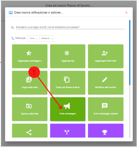Select the duplicate-pages Copia nel flusso icon
The image size is (137, 147).
[67, 80]
